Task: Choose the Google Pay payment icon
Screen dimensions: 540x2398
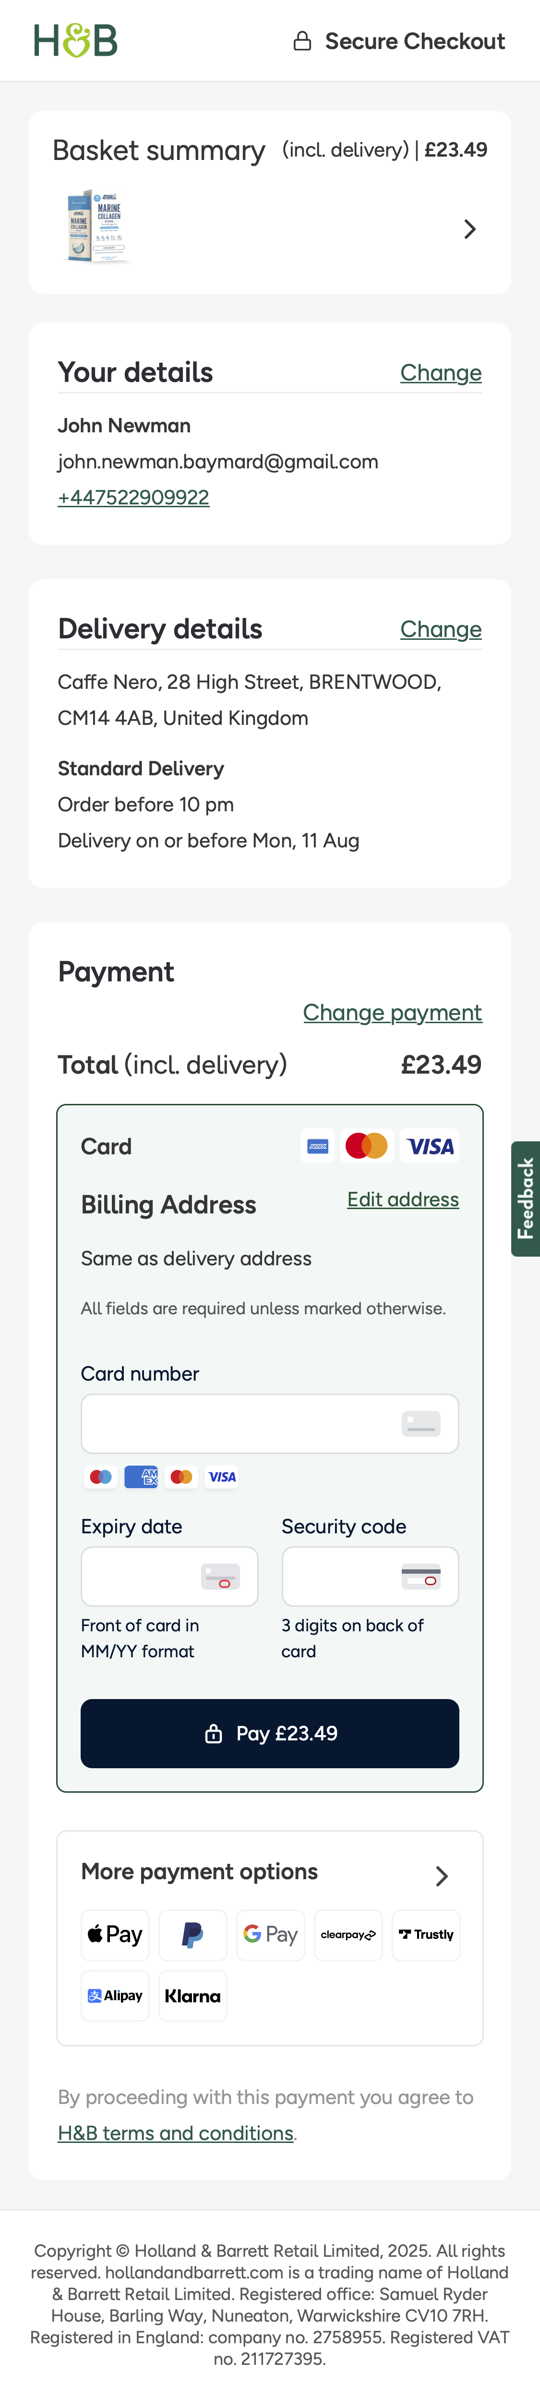Action: [x=270, y=1934]
